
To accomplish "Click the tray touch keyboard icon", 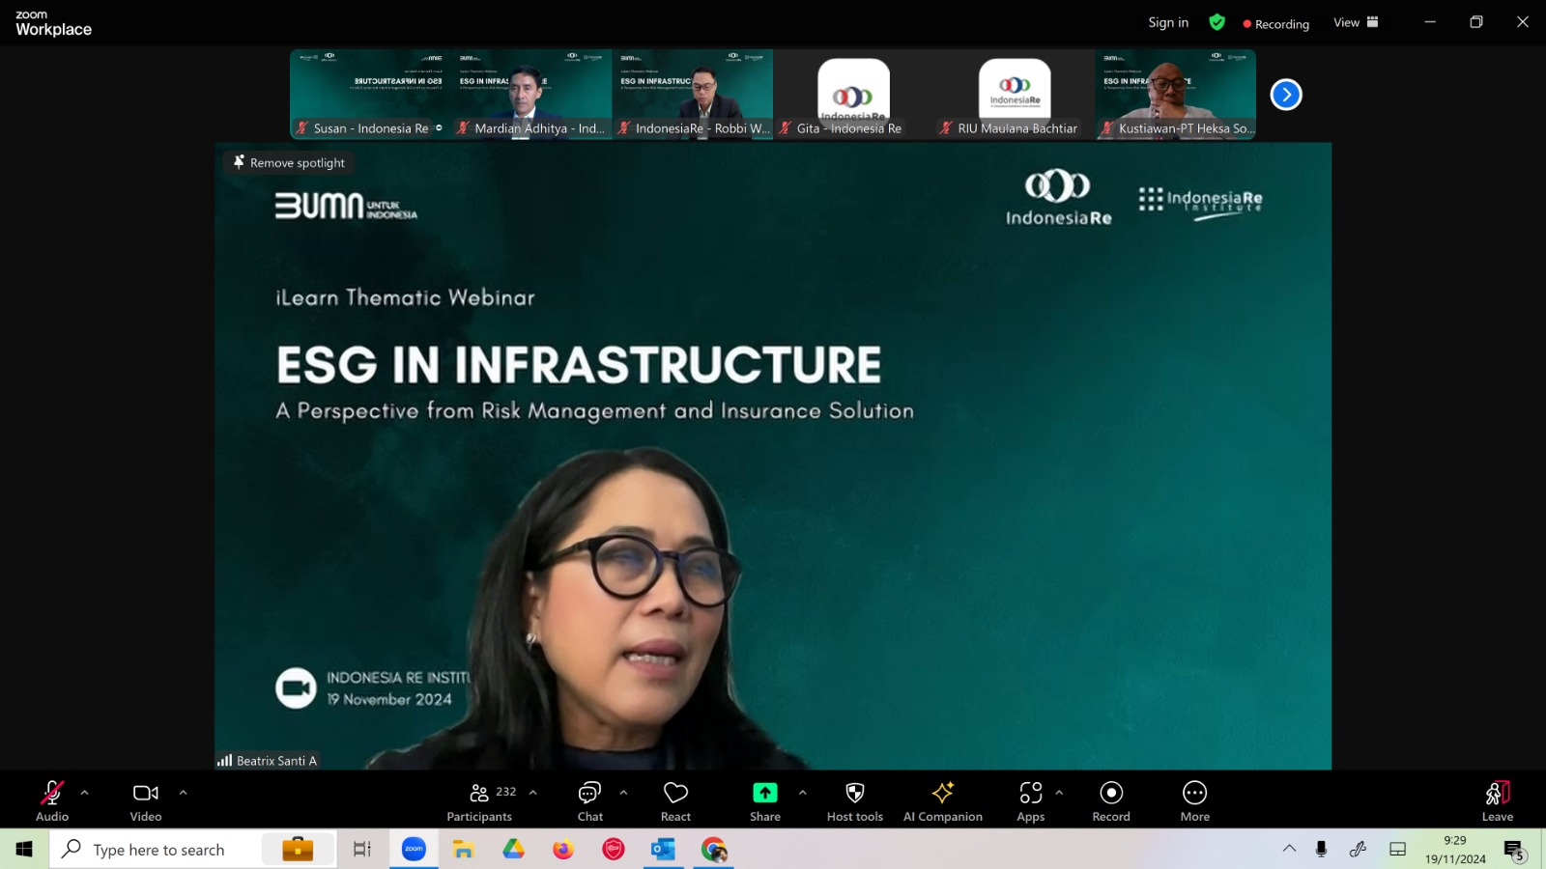I will click(x=1397, y=849).
